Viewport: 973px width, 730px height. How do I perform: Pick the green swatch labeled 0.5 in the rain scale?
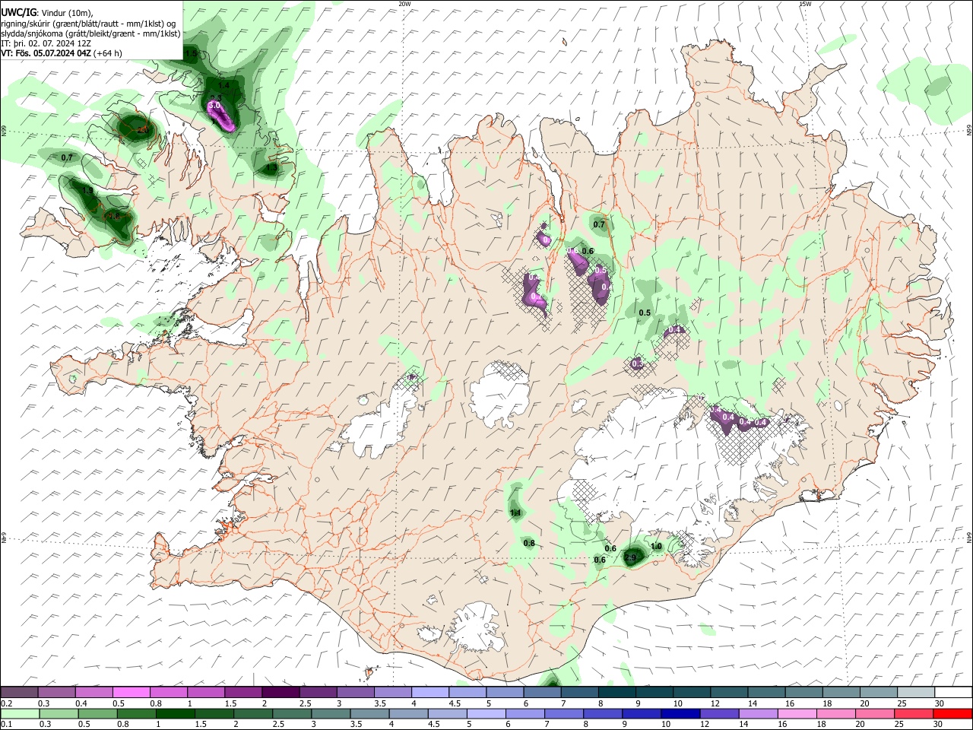tap(97, 714)
